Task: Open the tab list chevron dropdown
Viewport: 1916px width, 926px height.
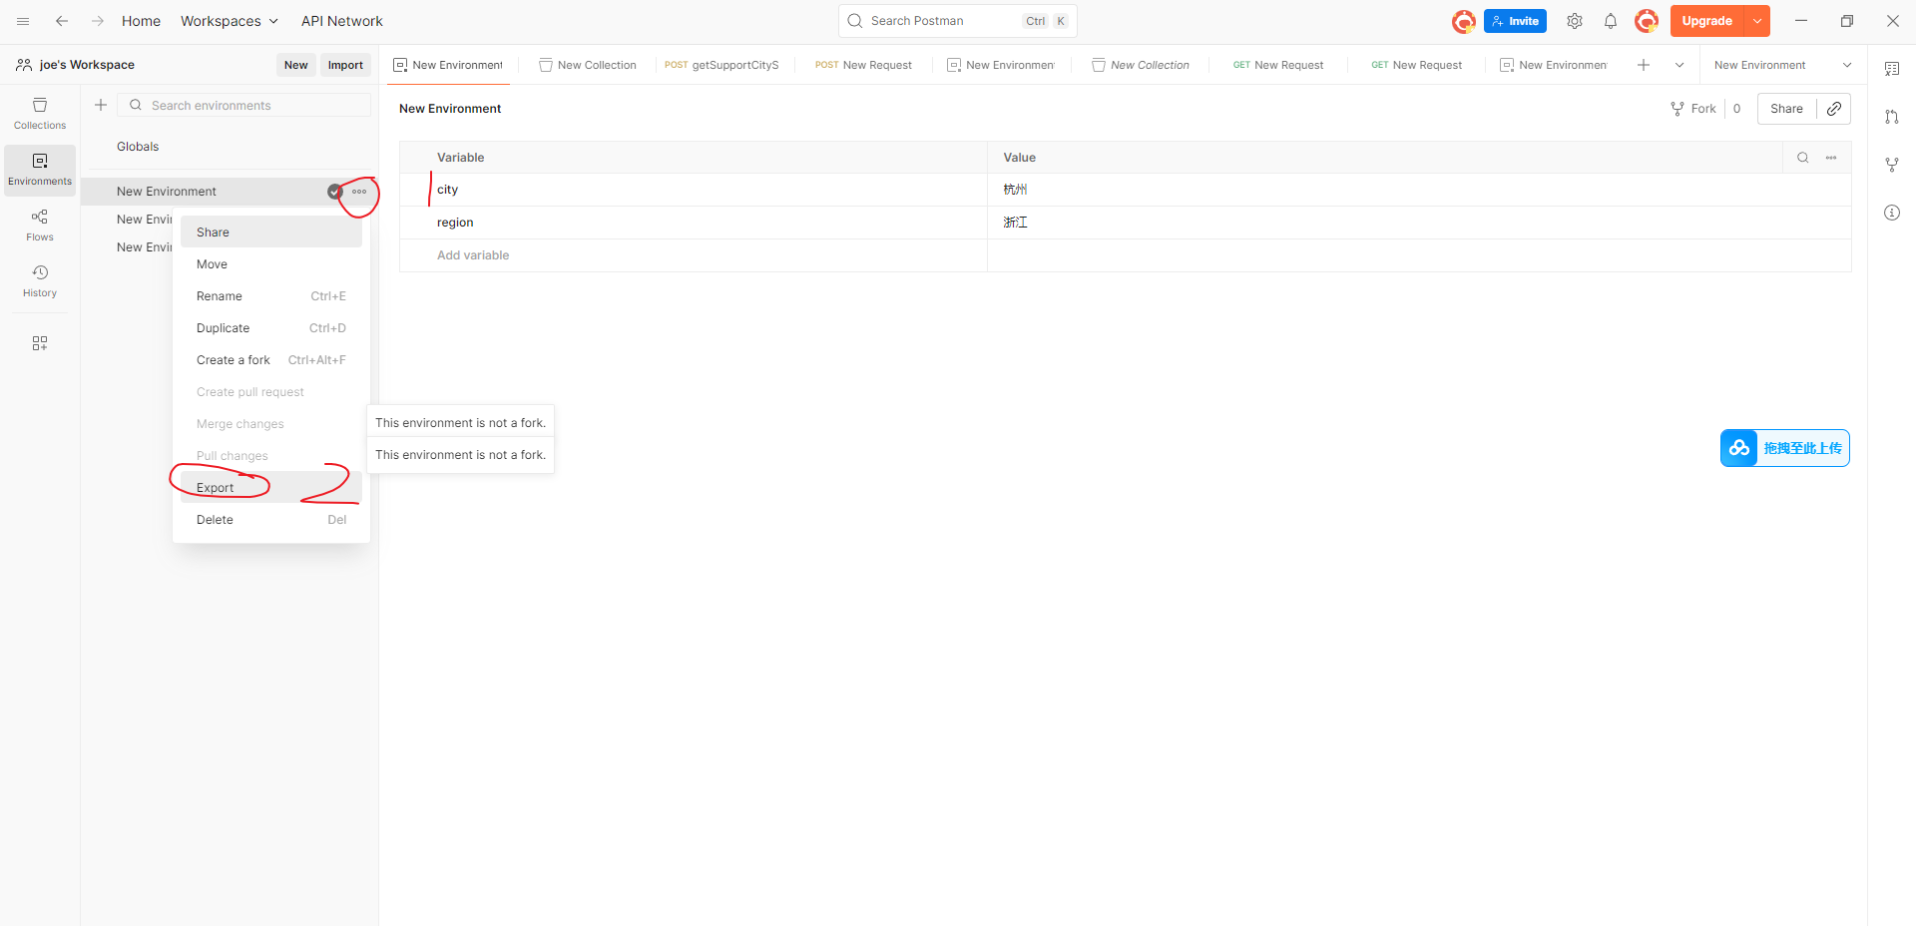Action: [x=1679, y=65]
